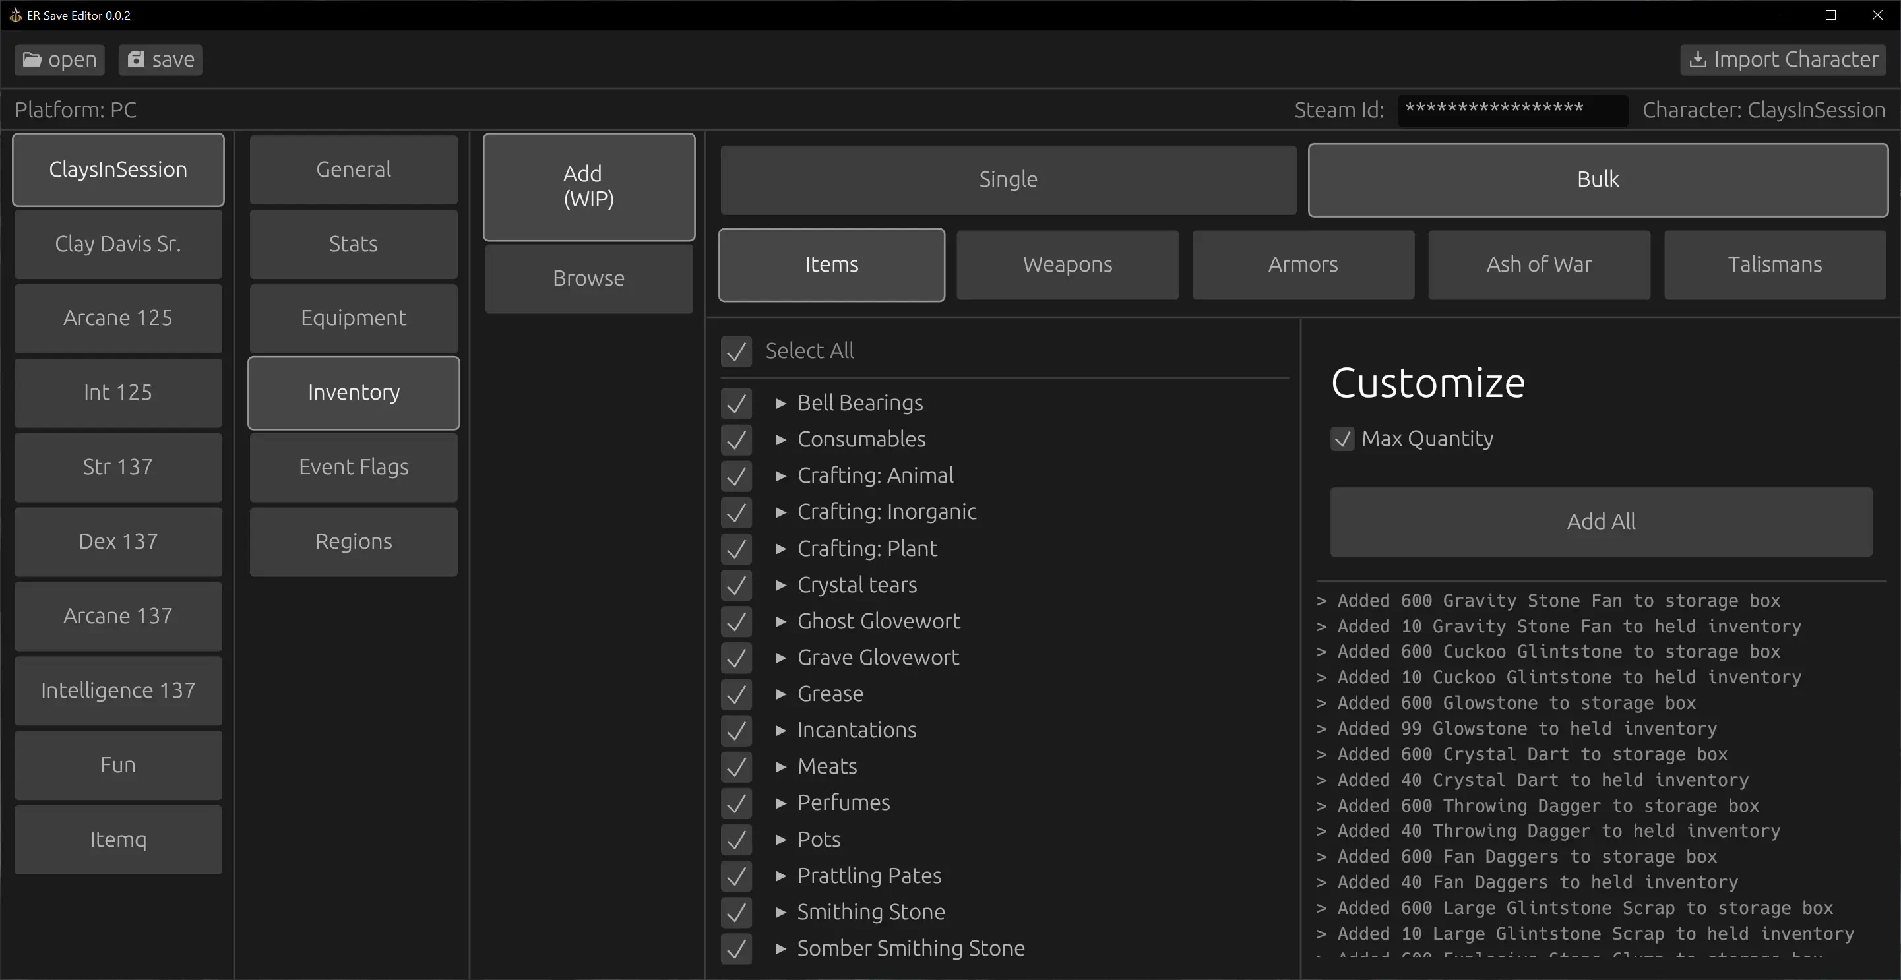Viewport: 1901px width, 980px height.
Task: Expand the Smithing Stone category
Action: (x=778, y=911)
